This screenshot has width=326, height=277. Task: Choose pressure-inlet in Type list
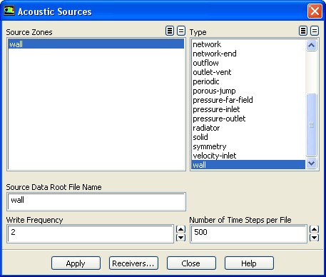tap(248, 109)
